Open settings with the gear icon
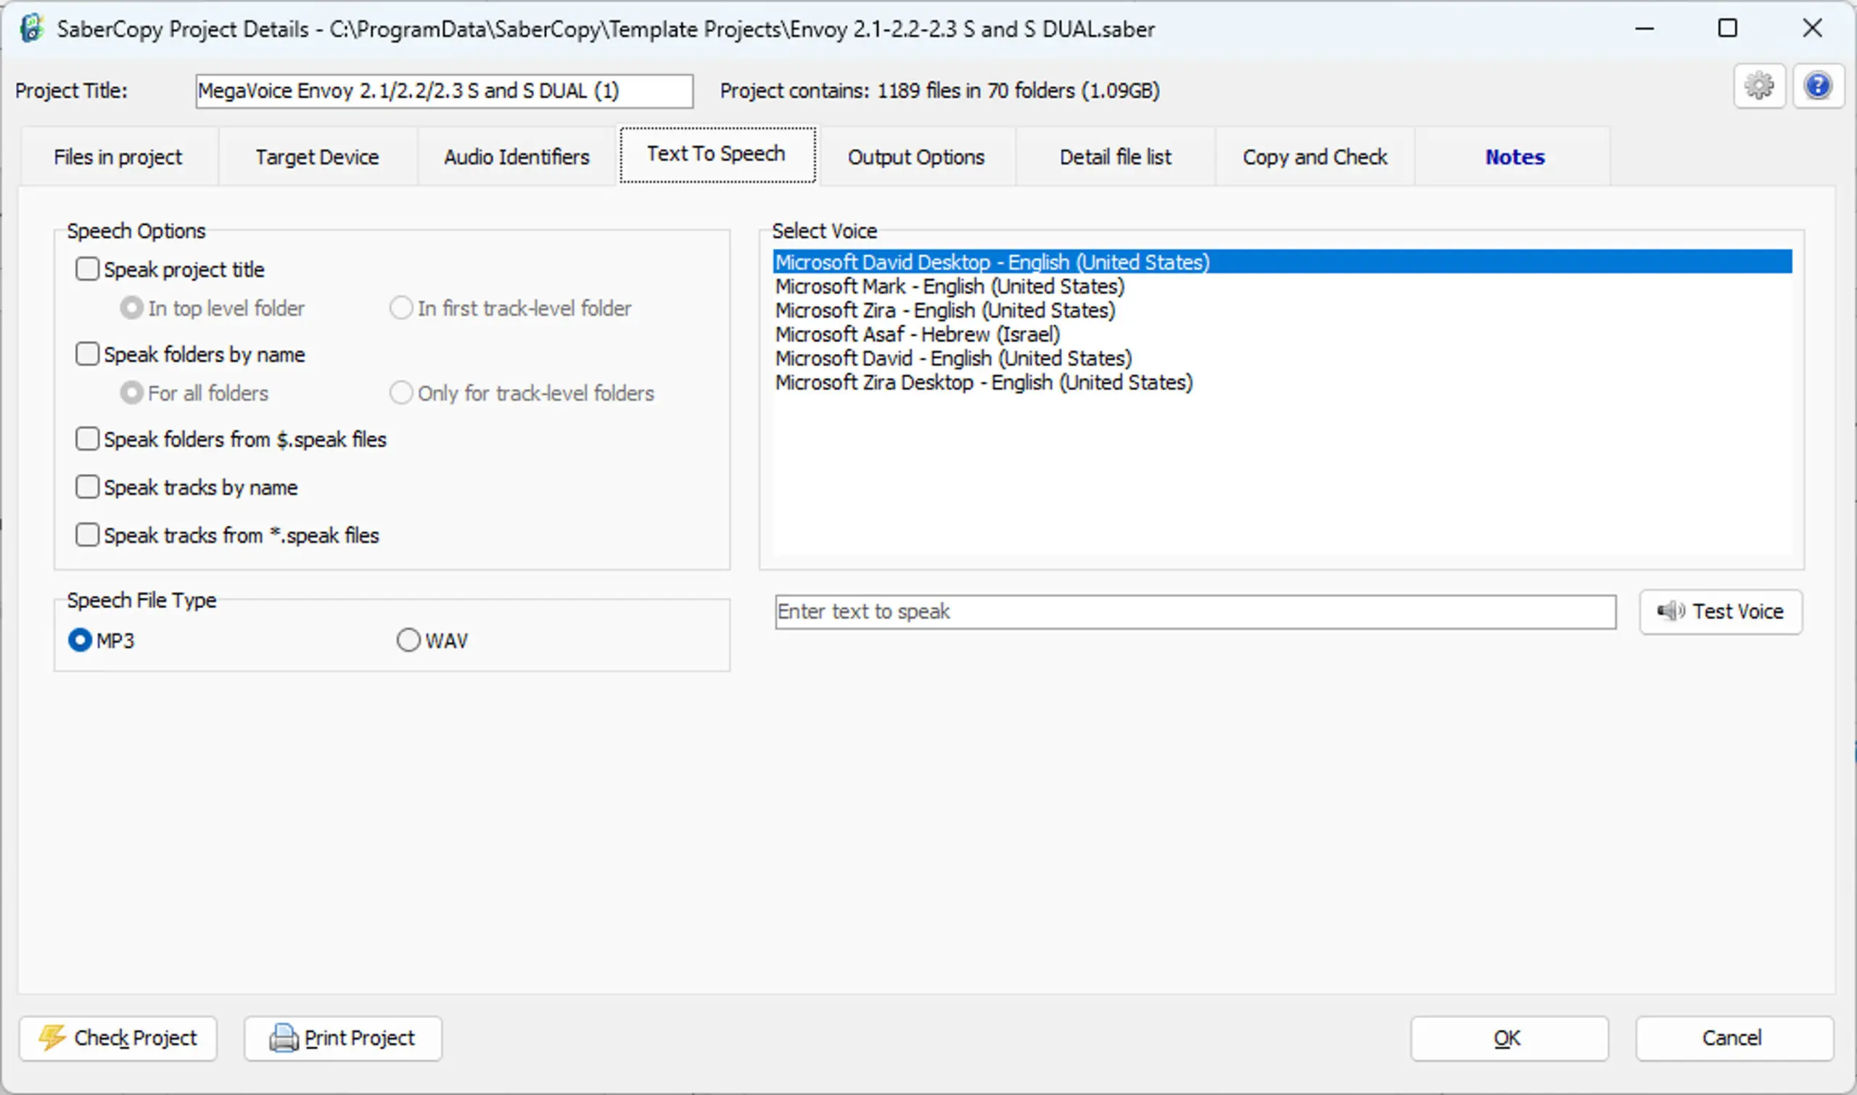This screenshot has height=1095, width=1857. (x=1759, y=86)
